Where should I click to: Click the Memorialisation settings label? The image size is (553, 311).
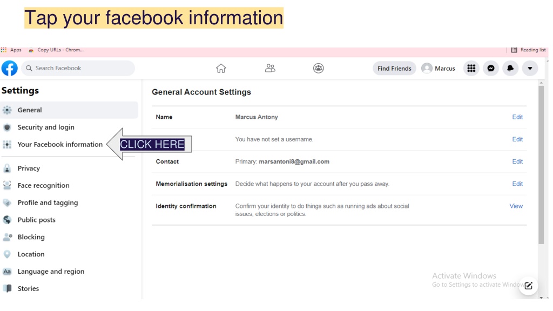tap(192, 184)
